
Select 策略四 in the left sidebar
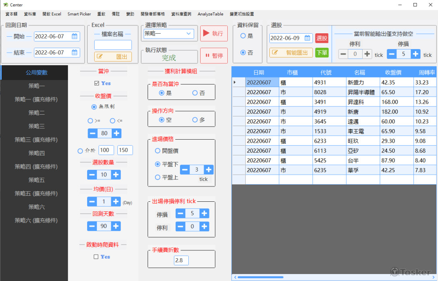(34, 153)
